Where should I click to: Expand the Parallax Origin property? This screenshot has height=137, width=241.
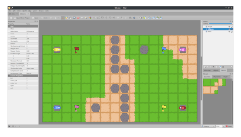(x=9, y=53)
